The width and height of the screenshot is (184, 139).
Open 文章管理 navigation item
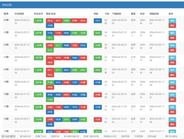[138, 136]
